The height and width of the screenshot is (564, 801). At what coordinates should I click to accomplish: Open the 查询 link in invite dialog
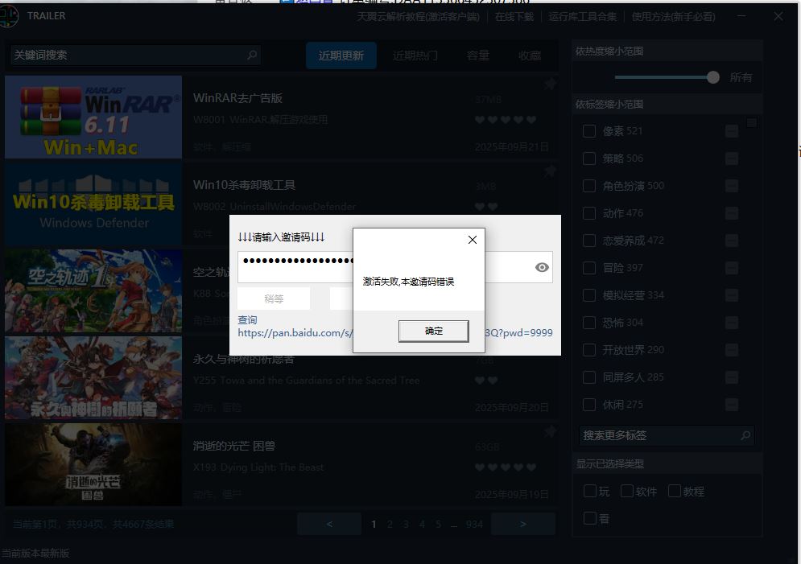pos(247,320)
